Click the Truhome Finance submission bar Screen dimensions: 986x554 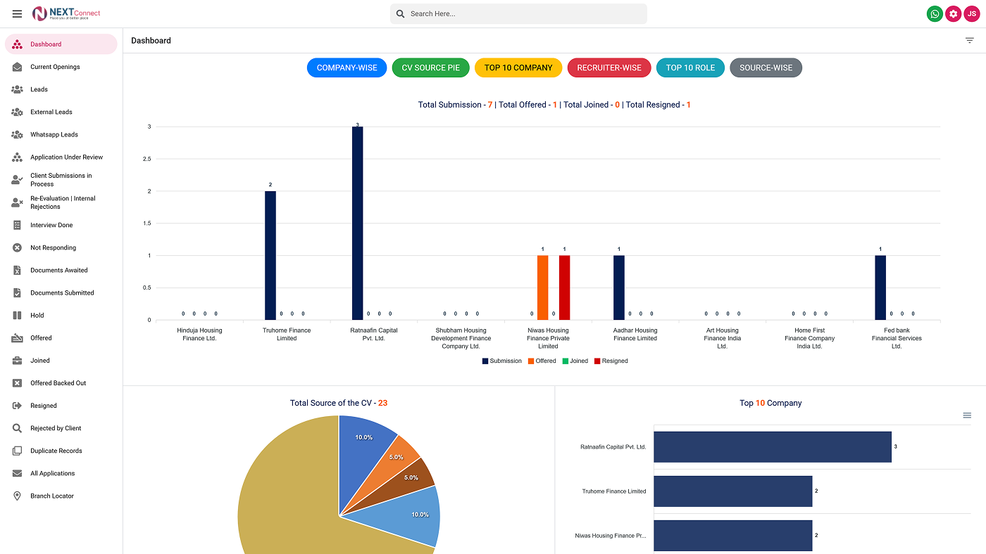point(270,255)
